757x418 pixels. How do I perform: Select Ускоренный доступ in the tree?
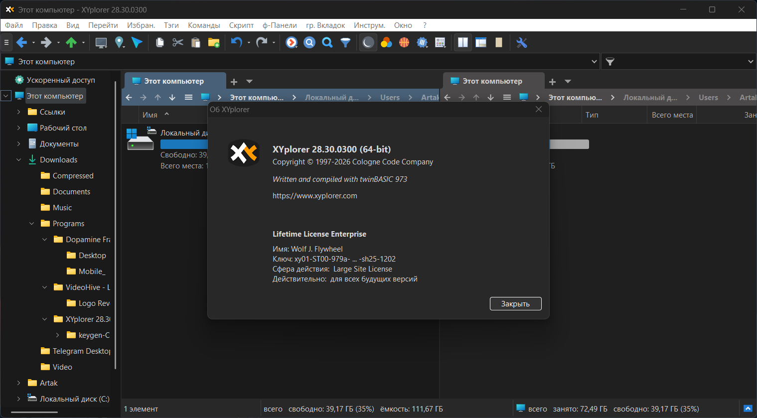(x=61, y=80)
